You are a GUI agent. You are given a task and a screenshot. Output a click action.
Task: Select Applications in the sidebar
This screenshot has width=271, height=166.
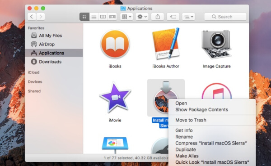pos(54,53)
